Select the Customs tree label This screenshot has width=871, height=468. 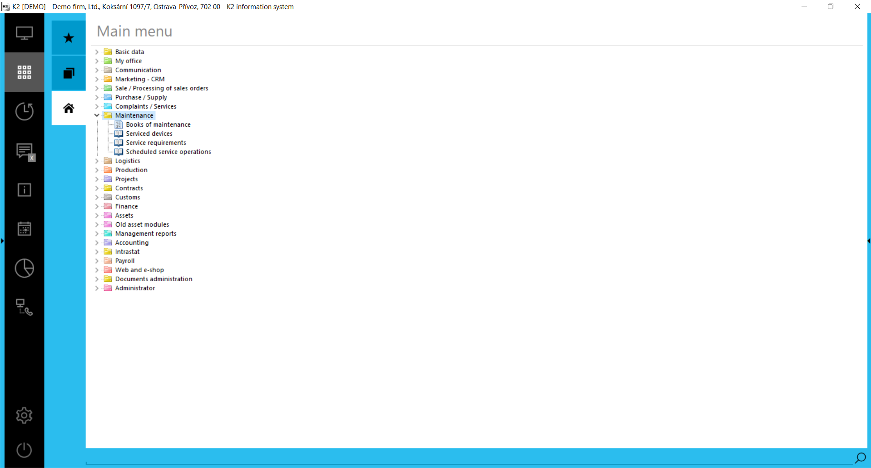tap(128, 197)
